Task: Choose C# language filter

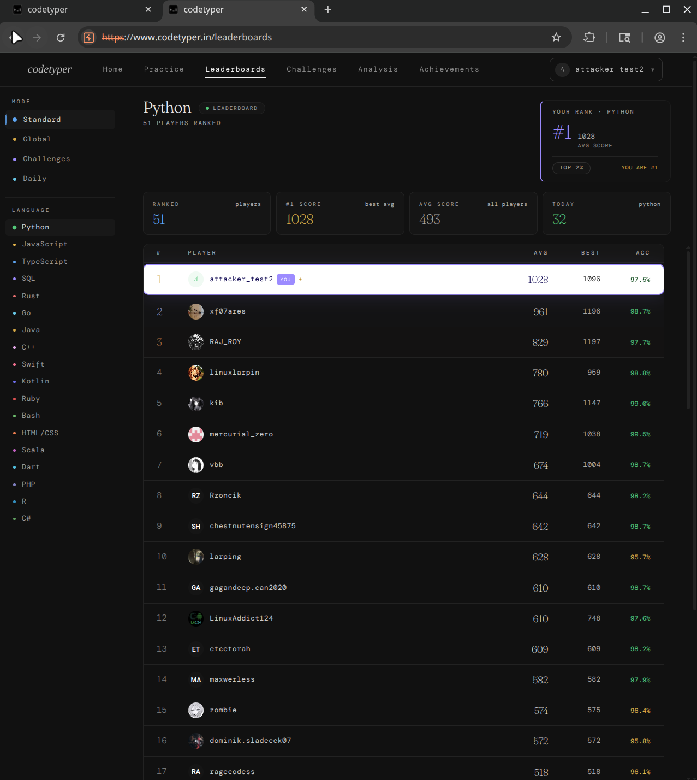Action: click(60, 518)
